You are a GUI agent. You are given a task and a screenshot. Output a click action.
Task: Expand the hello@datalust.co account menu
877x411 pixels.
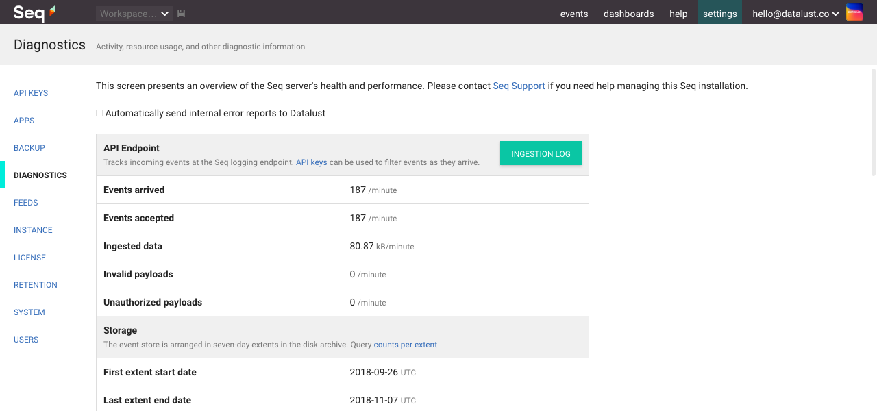point(795,14)
